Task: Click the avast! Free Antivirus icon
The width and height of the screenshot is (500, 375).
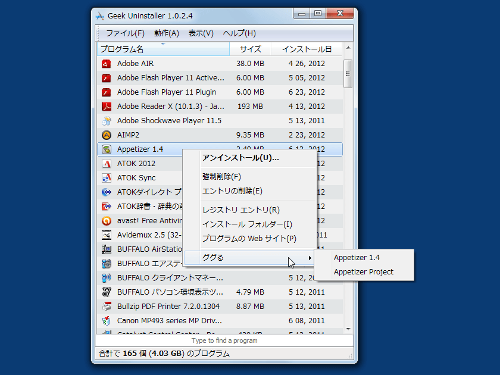Action: 106,221
